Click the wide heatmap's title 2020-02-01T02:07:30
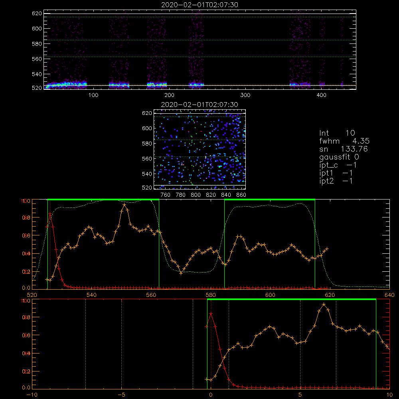 (199, 5)
